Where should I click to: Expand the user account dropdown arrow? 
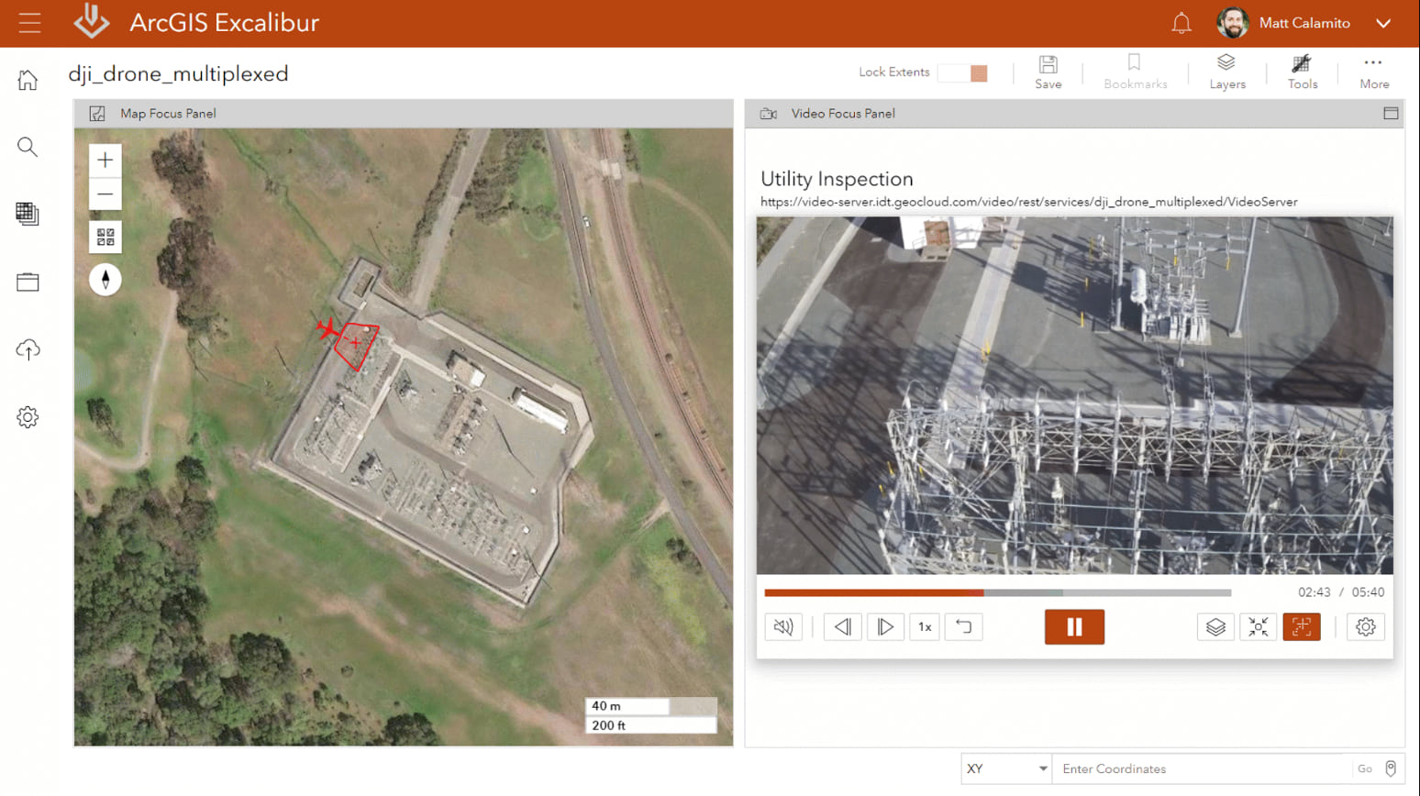[1383, 23]
